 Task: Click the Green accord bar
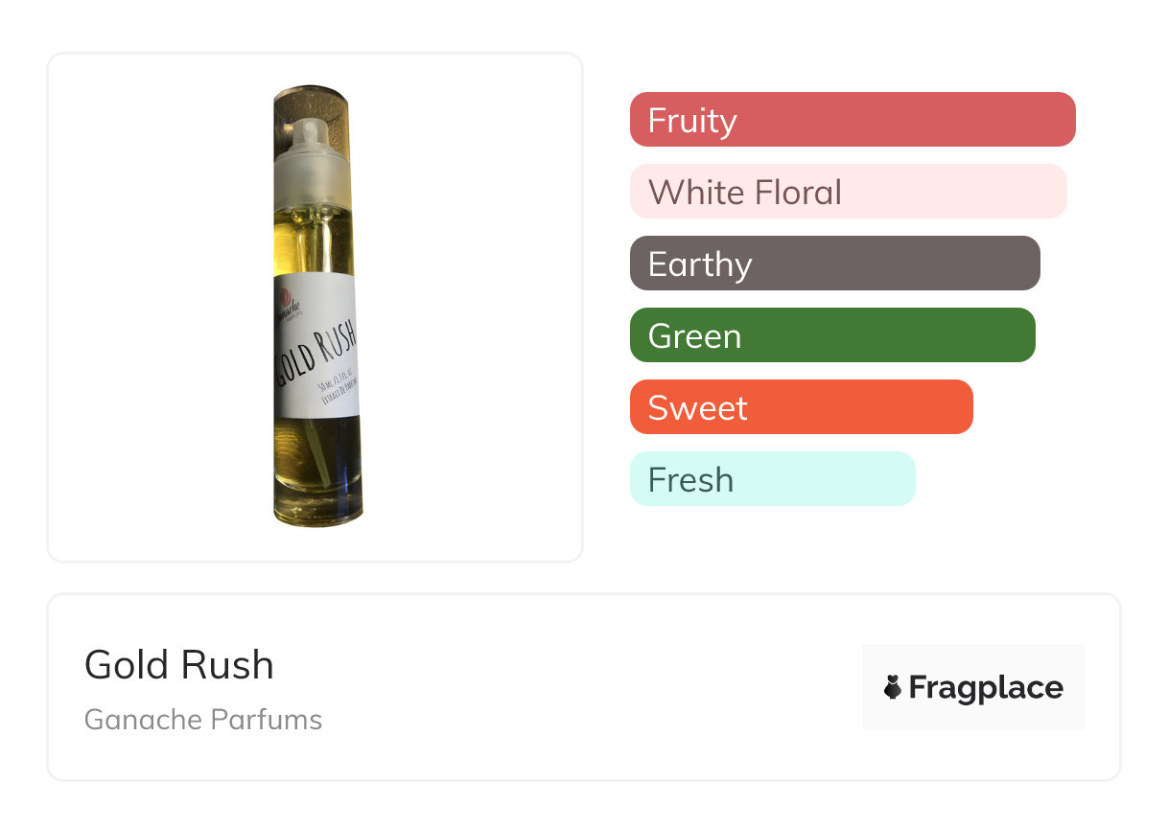832,335
